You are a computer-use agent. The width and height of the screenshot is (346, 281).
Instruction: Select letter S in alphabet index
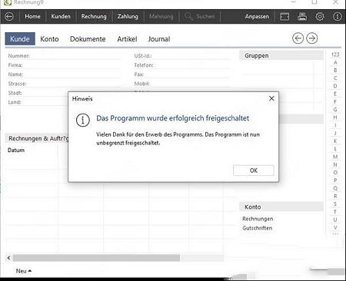coord(335,204)
